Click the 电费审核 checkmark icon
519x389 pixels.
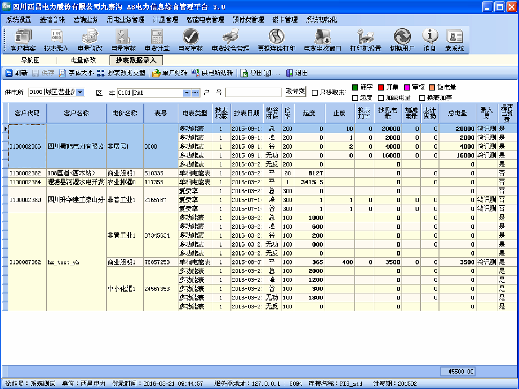(190, 39)
